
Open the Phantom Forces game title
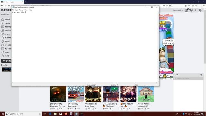coord(57,105)
